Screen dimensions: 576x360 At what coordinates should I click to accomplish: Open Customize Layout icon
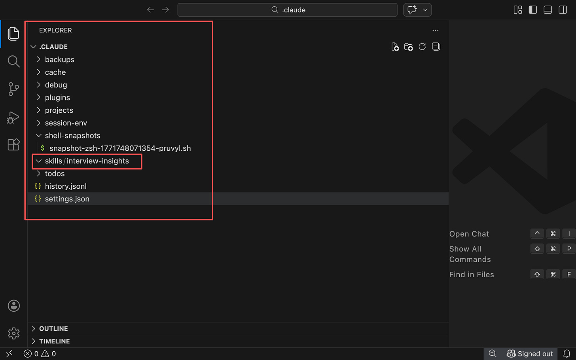tap(518, 10)
